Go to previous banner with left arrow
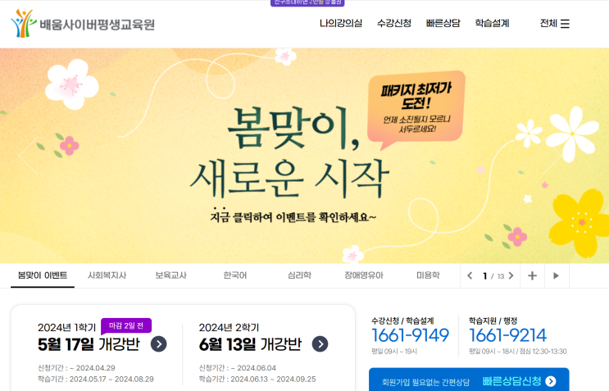The image size is (609, 391). [x=29, y=156]
